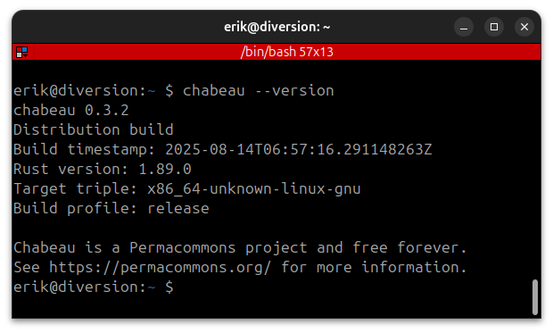Click the Distribution build line
Image resolution: width=553 pixels, height=333 pixels.
click(x=94, y=130)
